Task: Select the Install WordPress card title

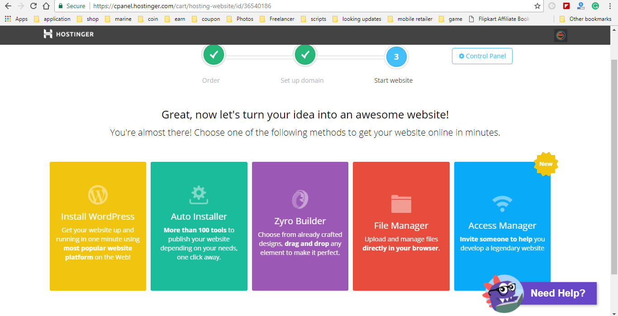Action: click(98, 217)
